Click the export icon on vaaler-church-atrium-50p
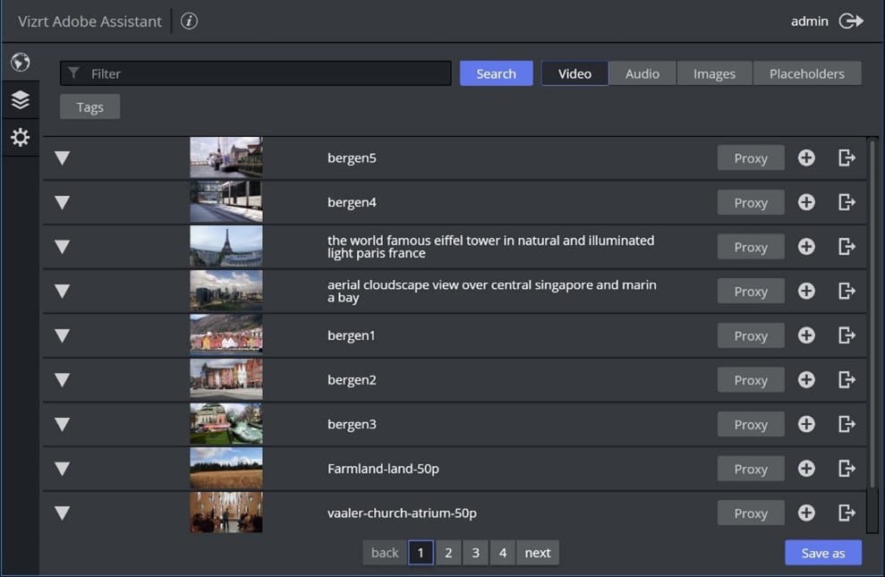Image resolution: width=885 pixels, height=577 pixels. pyautogui.click(x=847, y=513)
